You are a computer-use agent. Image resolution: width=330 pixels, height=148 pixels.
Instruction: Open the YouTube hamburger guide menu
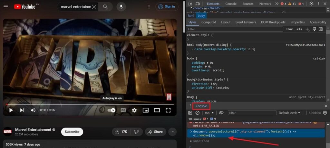click(x=6, y=7)
